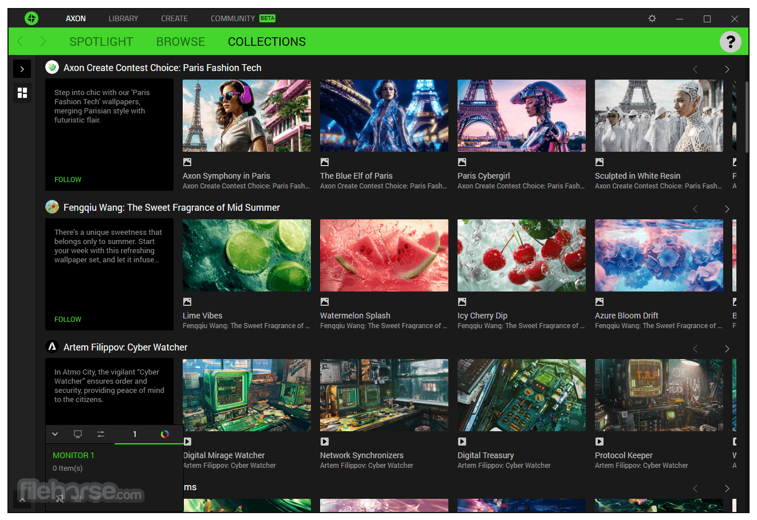Click the MONITOR 1 label
Viewport: 757px width, 520px height.
click(x=73, y=455)
